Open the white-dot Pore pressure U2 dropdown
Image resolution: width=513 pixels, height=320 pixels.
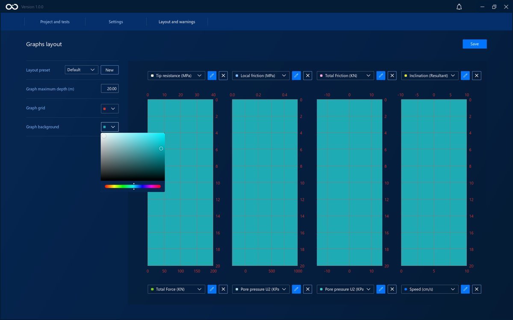pos(261,289)
